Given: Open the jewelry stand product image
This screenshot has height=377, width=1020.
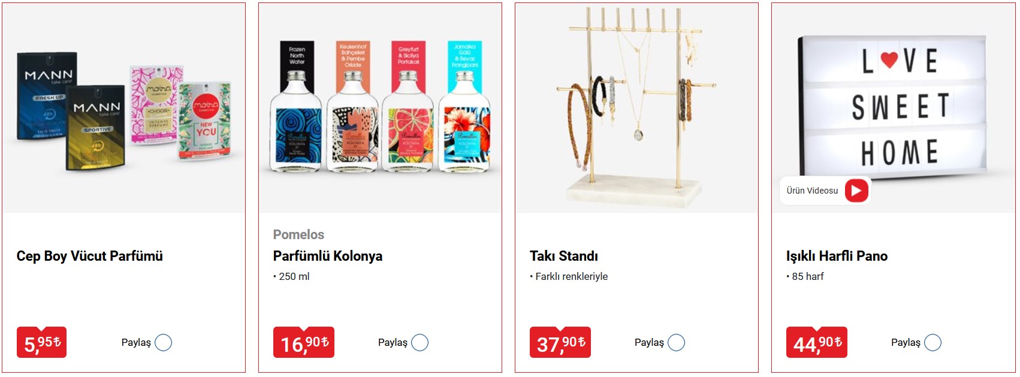Looking at the screenshot, I should [x=636, y=108].
